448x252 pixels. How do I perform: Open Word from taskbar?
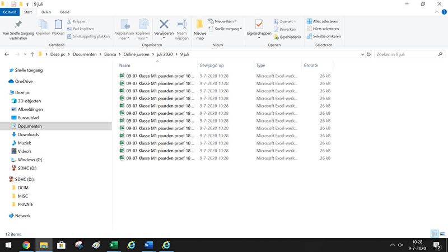tap(148, 245)
